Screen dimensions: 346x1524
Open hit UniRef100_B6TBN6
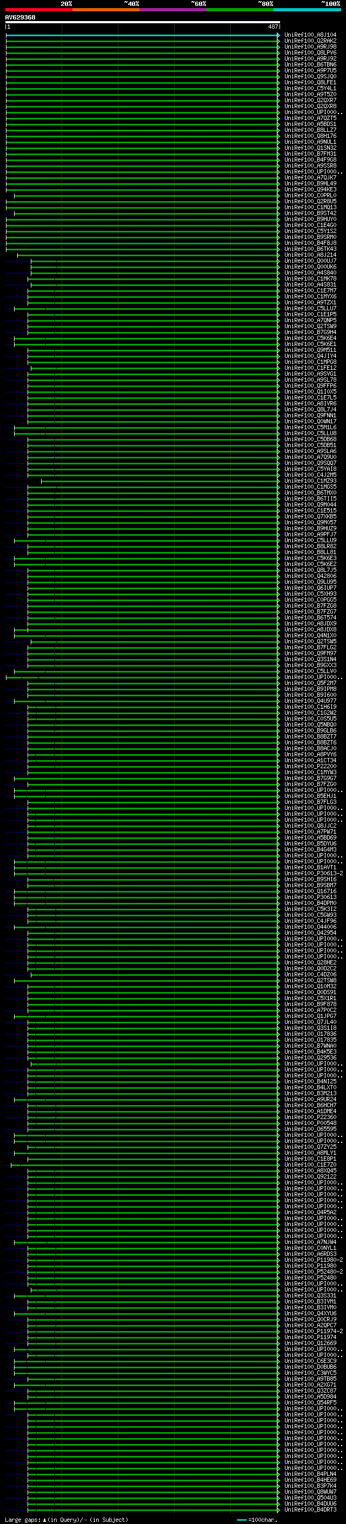pos(310,64)
